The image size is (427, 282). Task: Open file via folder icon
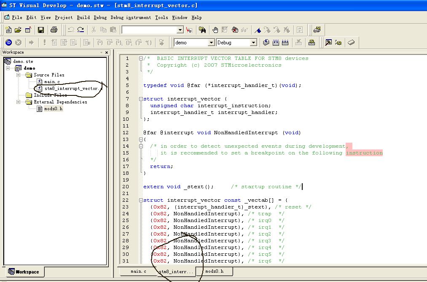click(x=18, y=30)
